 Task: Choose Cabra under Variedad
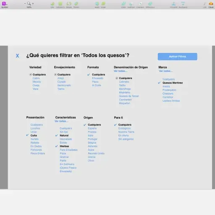click(36, 78)
